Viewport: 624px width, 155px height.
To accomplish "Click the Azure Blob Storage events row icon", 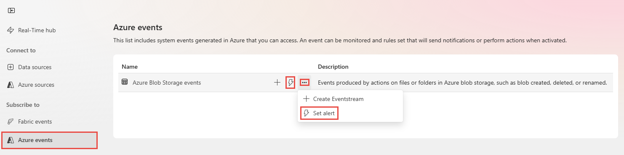I will [x=125, y=83].
